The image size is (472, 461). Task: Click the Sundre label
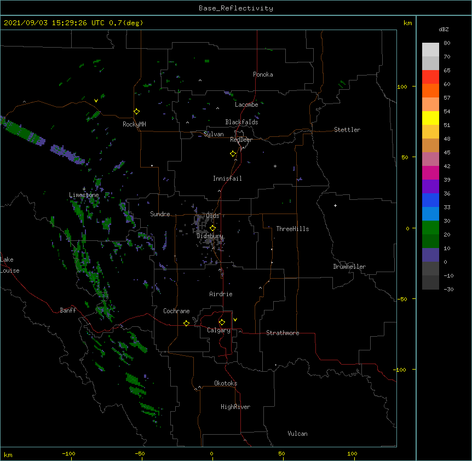point(160,214)
